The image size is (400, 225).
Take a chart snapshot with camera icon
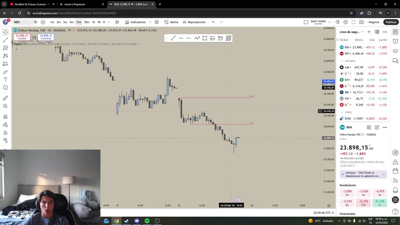tap(361, 22)
